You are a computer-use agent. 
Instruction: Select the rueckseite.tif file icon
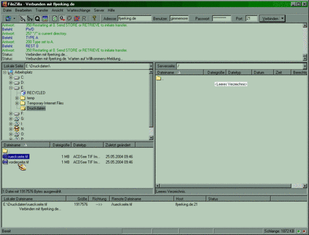click(x=5, y=157)
